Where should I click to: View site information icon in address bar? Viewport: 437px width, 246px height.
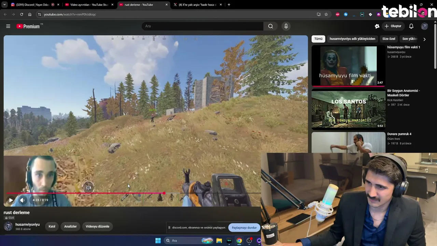coord(40,14)
